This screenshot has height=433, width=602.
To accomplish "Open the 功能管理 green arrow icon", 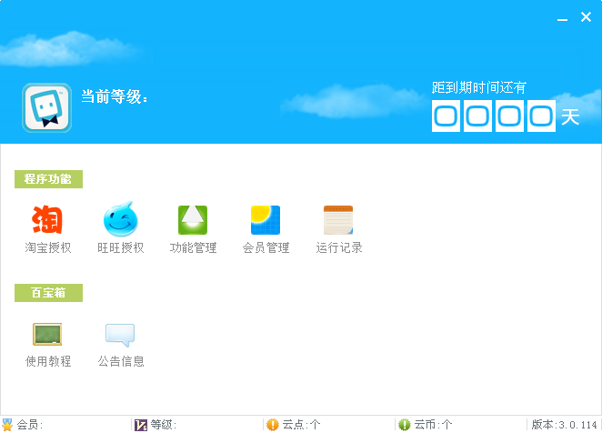I will (x=193, y=220).
